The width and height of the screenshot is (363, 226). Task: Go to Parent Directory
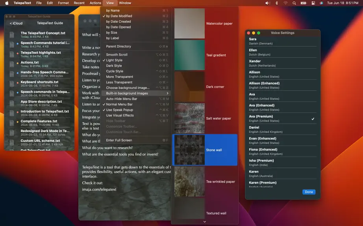[x=135, y=46]
